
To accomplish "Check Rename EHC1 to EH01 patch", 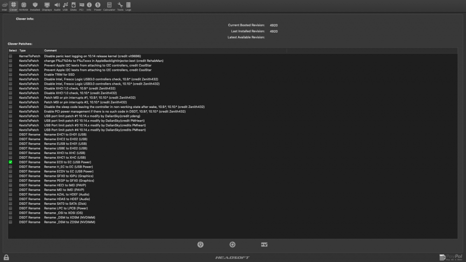I will (10, 134).
